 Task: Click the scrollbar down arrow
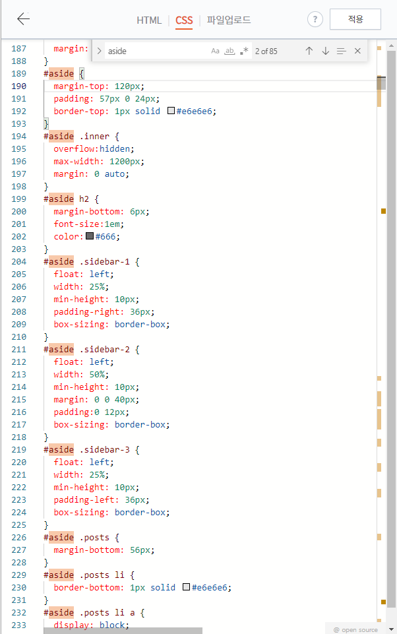click(x=391, y=629)
